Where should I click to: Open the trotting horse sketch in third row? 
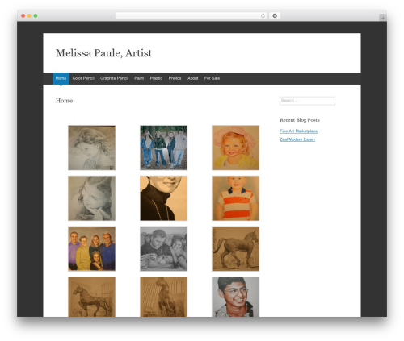tap(235, 249)
